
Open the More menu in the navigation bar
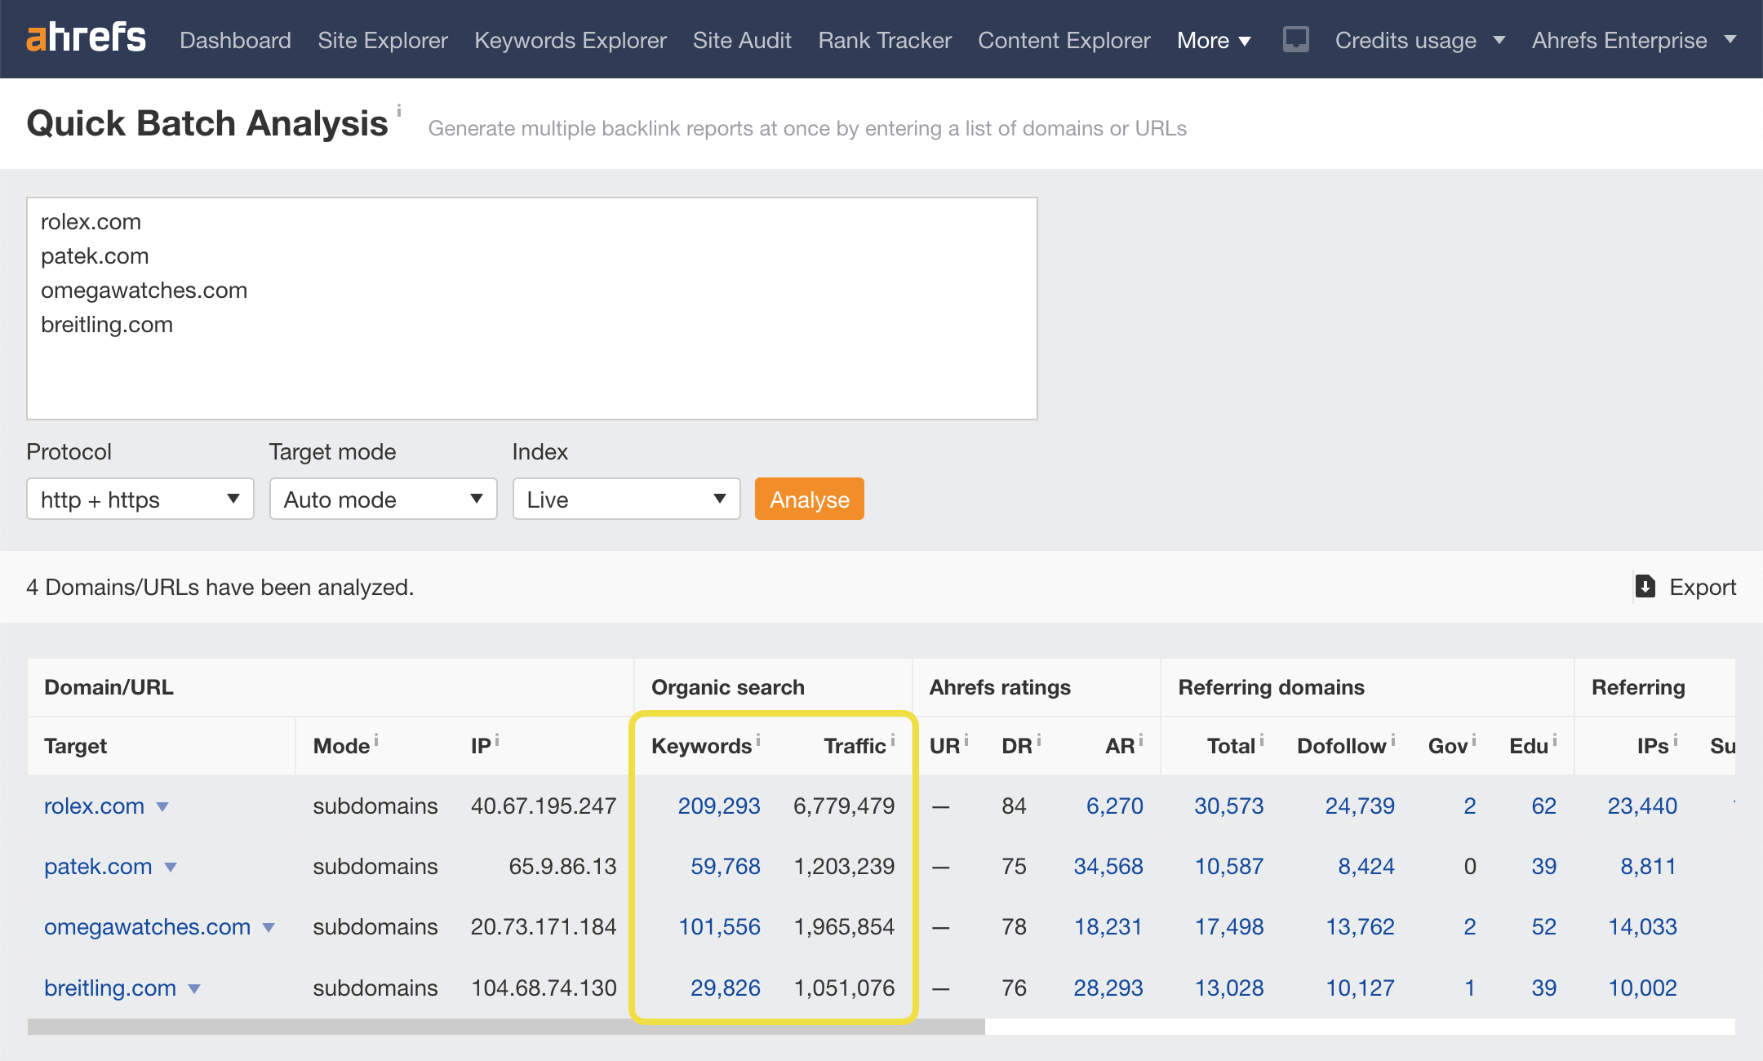coord(1214,39)
